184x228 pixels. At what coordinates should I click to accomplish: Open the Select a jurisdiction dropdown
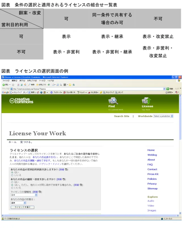click(163, 116)
